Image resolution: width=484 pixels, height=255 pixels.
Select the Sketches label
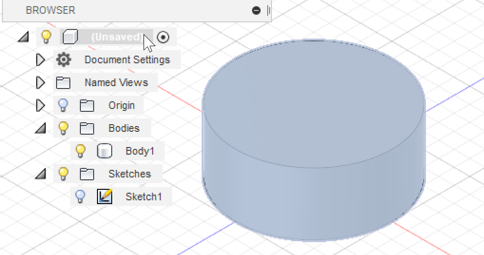pos(130,174)
